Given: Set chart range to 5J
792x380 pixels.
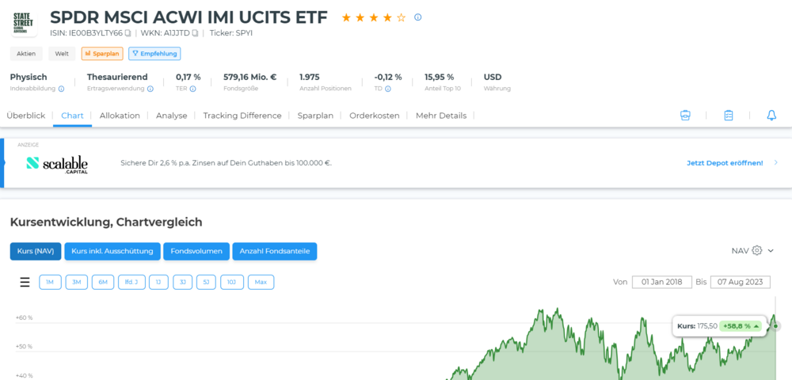Looking at the screenshot, I should click(x=206, y=282).
